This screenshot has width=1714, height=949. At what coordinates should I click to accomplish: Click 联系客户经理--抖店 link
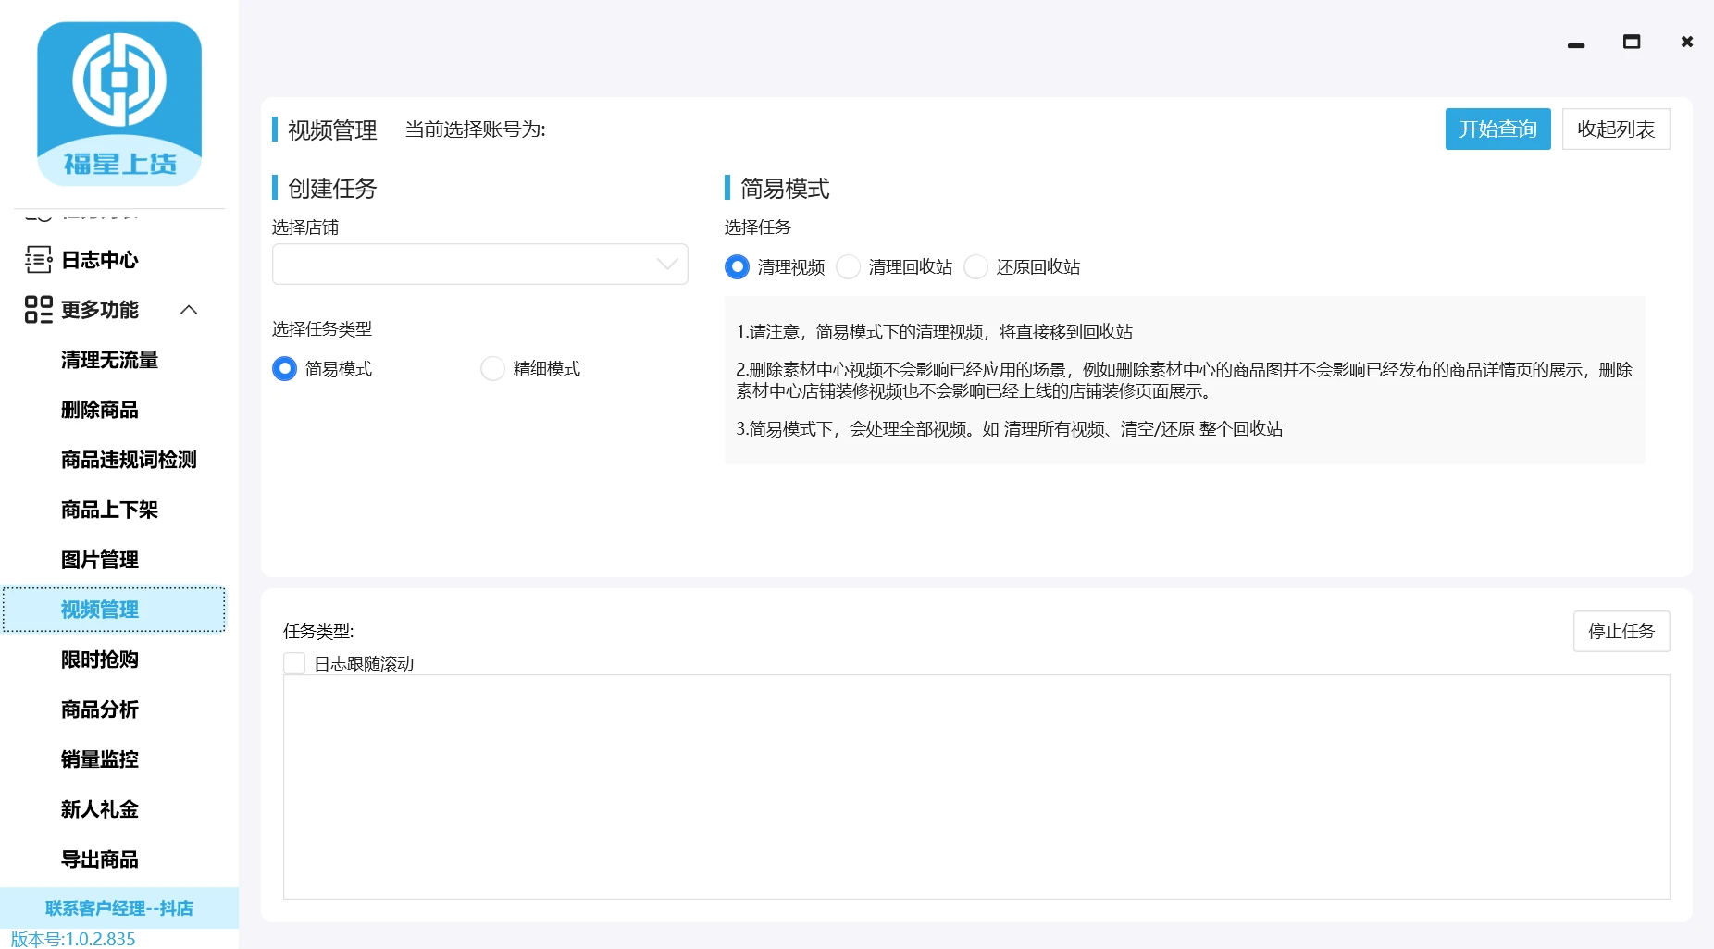coord(119,908)
